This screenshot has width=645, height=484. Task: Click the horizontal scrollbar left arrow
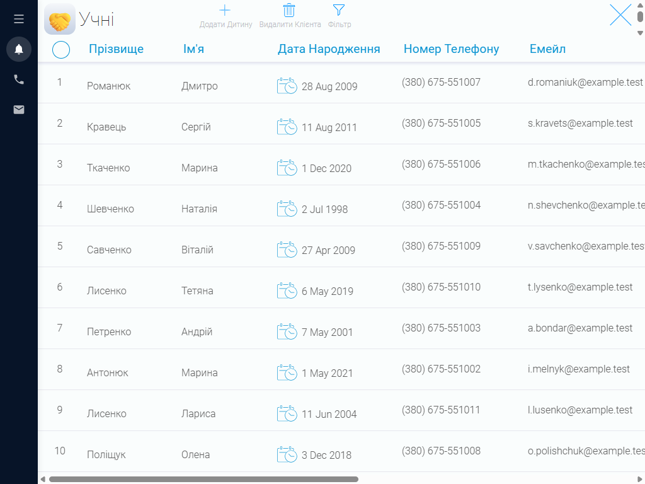tap(43, 479)
